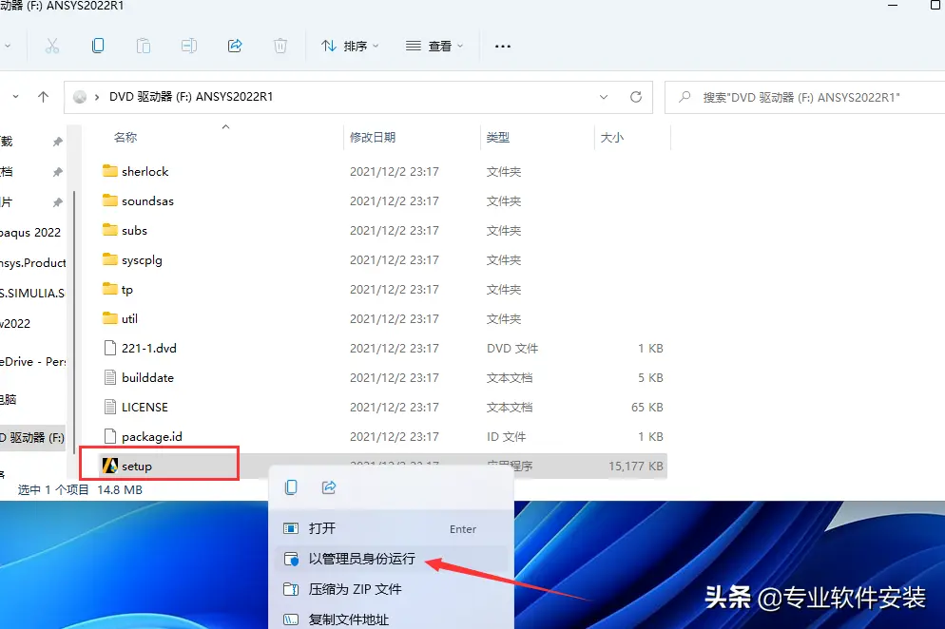Sort by the 修改日期 column header
Viewport: 945px width, 629px height.
click(x=373, y=138)
